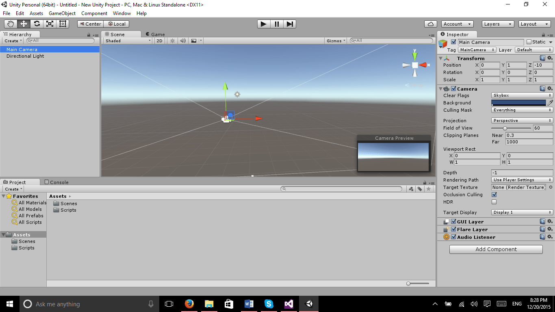Viewport: 555px width, 312px height.
Task: Click the Add Component button
Action: tap(496, 249)
